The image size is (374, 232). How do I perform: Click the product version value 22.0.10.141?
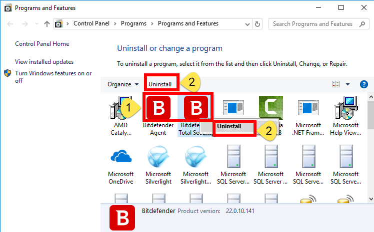pos(240,211)
